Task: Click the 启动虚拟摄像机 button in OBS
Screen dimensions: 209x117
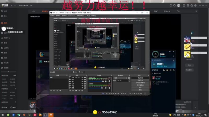Action: (140, 83)
